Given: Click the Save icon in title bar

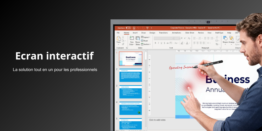Looking at the screenshot, I should coord(134,28).
